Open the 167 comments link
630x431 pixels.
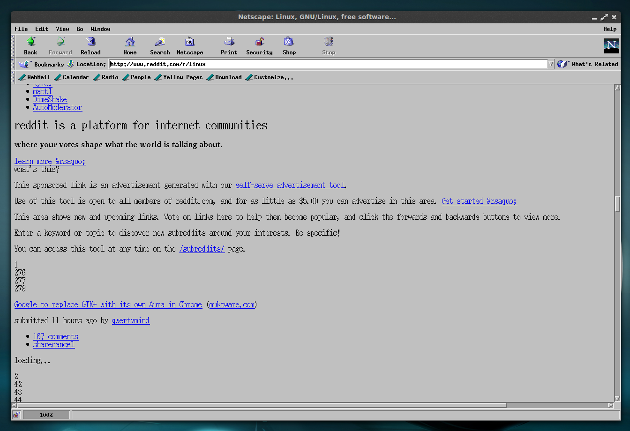[x=55, y=336]
